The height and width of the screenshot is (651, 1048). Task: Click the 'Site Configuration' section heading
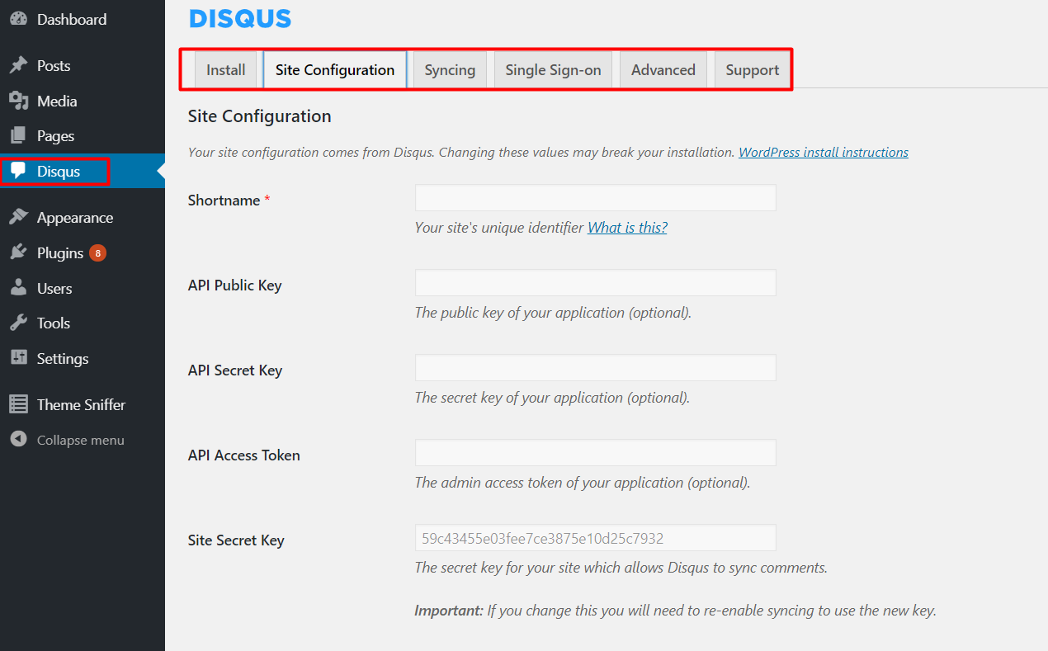pyautogui.click(x=259, y=116)
